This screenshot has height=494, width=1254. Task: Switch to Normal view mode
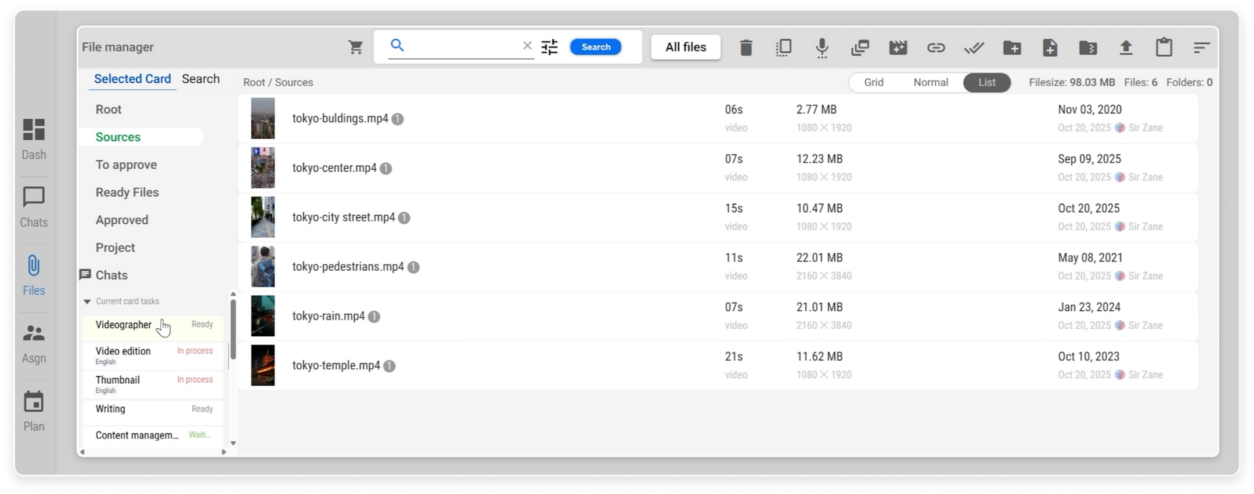click(930, 82)
